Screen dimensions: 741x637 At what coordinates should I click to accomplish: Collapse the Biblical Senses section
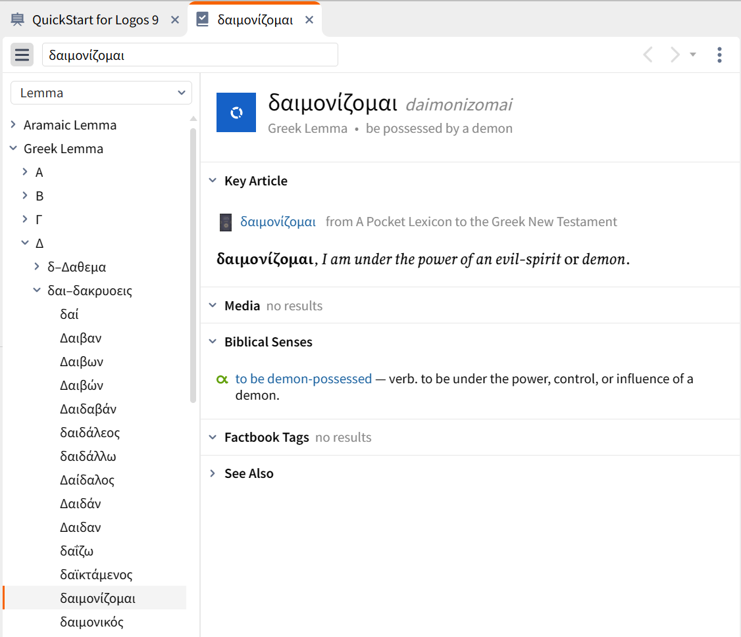pyautogui.click(x=213, y=342)
